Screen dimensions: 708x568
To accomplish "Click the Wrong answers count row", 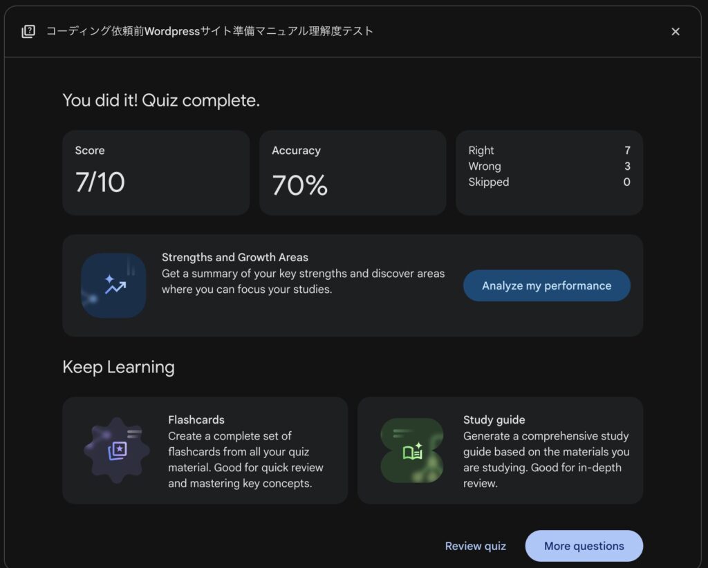I will (x=549, y=167).
